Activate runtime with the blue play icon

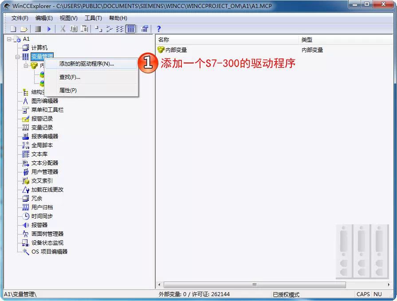click(49, 29)
